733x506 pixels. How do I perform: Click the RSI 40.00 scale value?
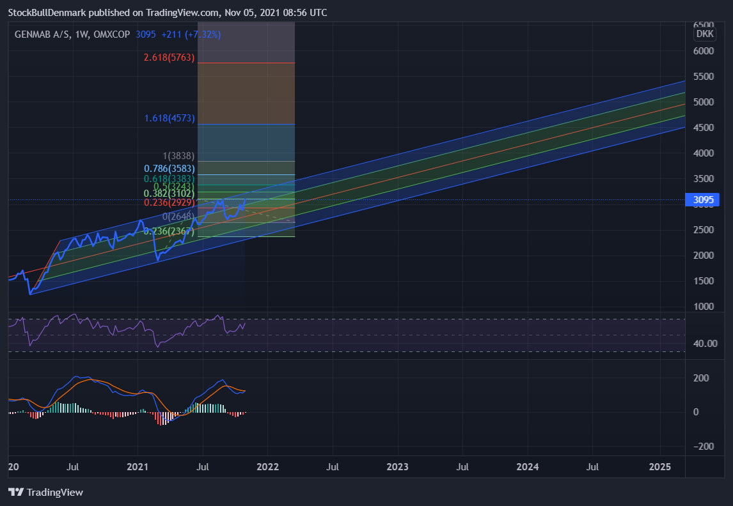pyautogui.click(x=705, y=344)
